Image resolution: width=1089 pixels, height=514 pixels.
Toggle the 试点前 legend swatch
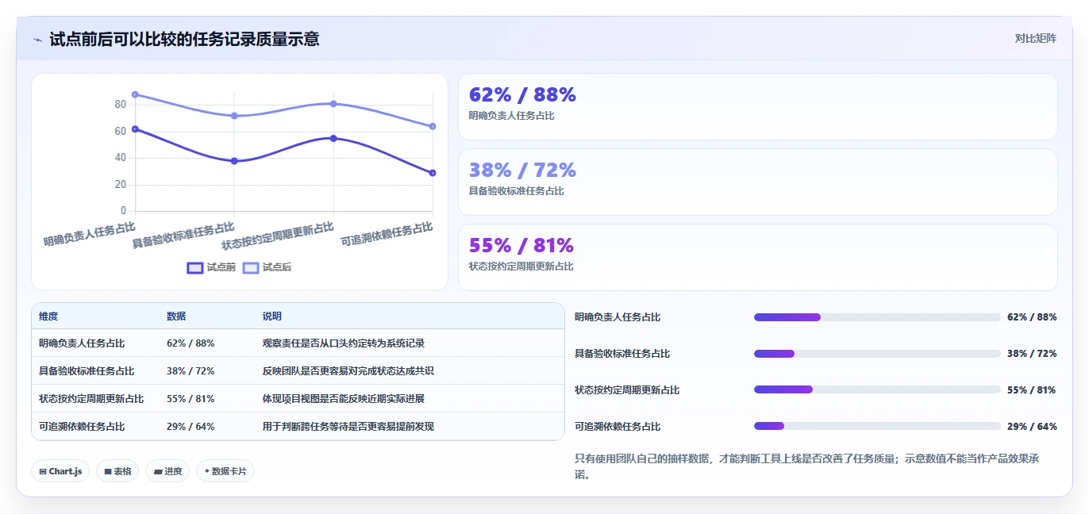pyautogui.click(x=195, y=268)
